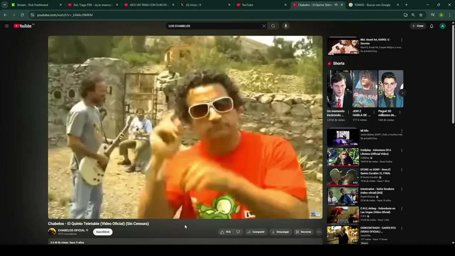Image resolution: width=455 pixels, height=256 pixels.
Task: Open the DTOKE vs SONY thumbnail
Action: tap(343, 176)
